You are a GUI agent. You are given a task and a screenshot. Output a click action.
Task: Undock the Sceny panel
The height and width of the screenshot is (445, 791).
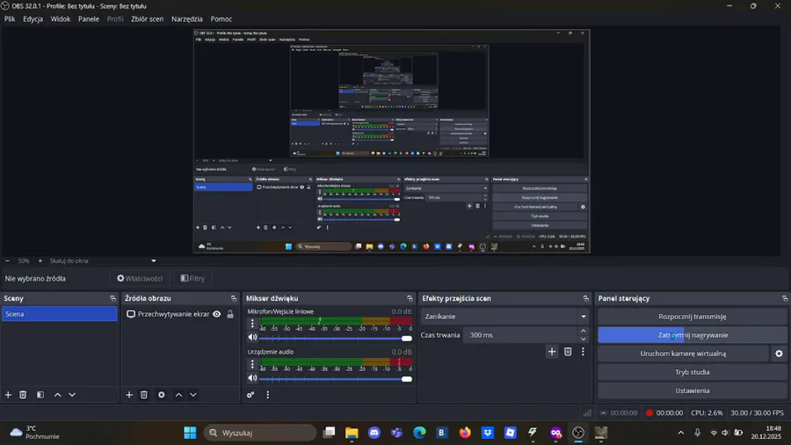113,298
